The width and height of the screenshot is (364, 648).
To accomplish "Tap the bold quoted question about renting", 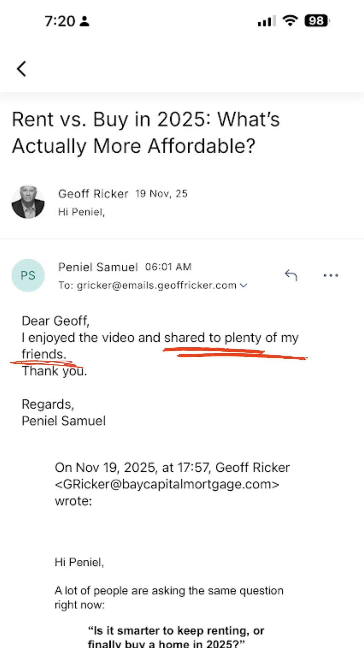I will tap(176, 637).
